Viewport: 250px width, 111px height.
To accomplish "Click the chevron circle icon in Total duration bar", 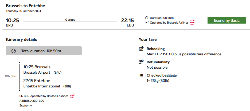I will 14,51.
